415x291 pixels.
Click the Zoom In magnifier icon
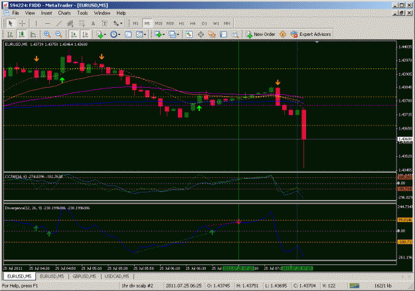(47, 34)
